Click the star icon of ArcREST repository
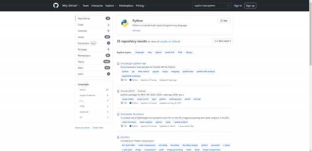The image size is (312, 152). [x=122, y=103]
